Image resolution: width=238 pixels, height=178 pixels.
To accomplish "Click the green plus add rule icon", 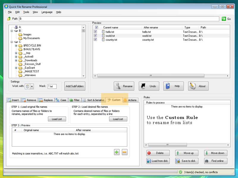I will (x=117, y=152).
